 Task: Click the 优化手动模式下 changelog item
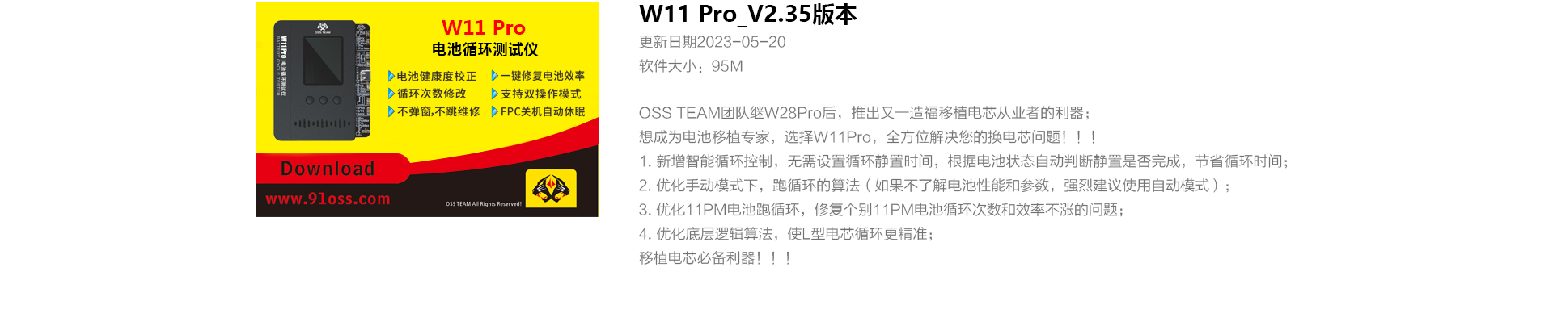pos(934,186)
